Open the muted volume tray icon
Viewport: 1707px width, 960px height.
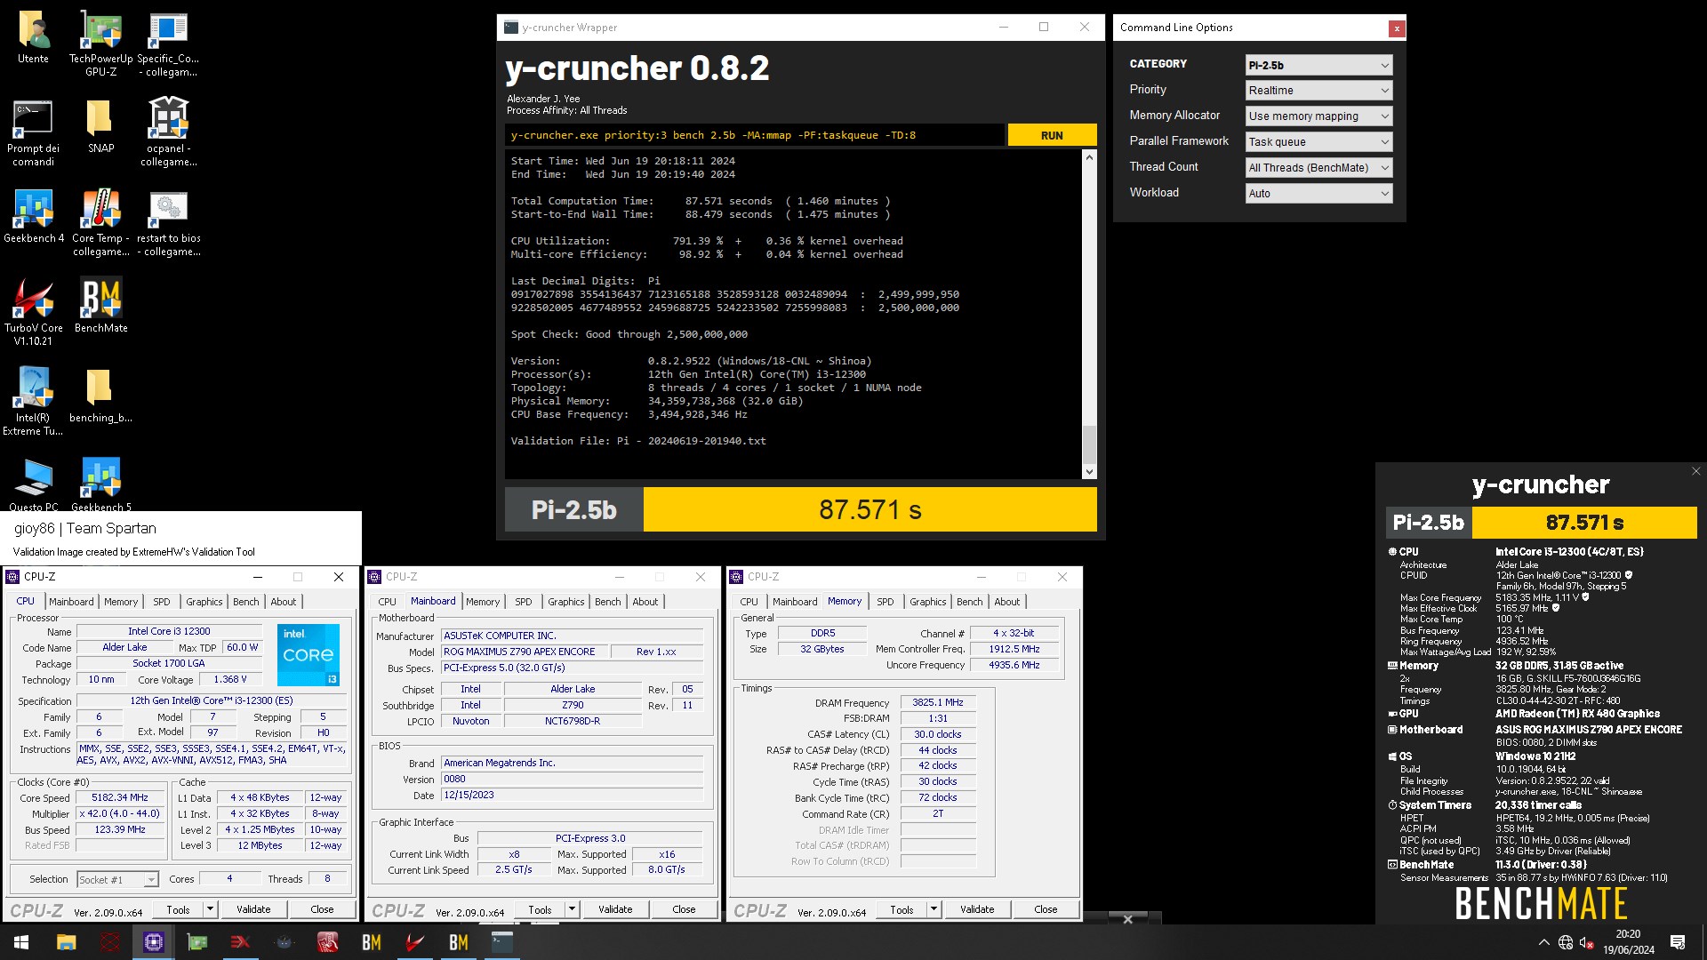tap(1587, 942)
